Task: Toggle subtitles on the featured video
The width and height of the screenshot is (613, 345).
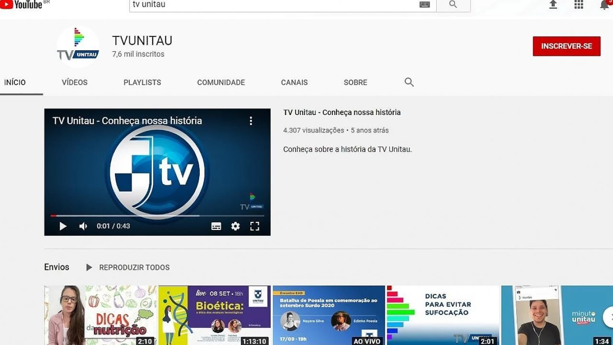Action: coord(216,226)
